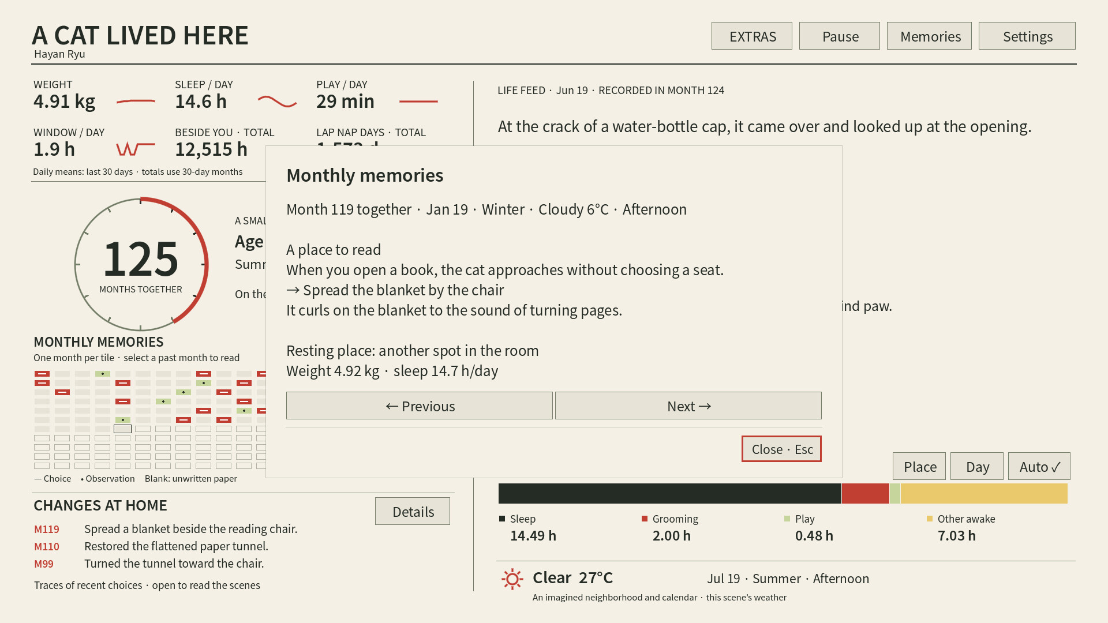
Task: Go to the Next monthly memory
Action: click(688, 406)
